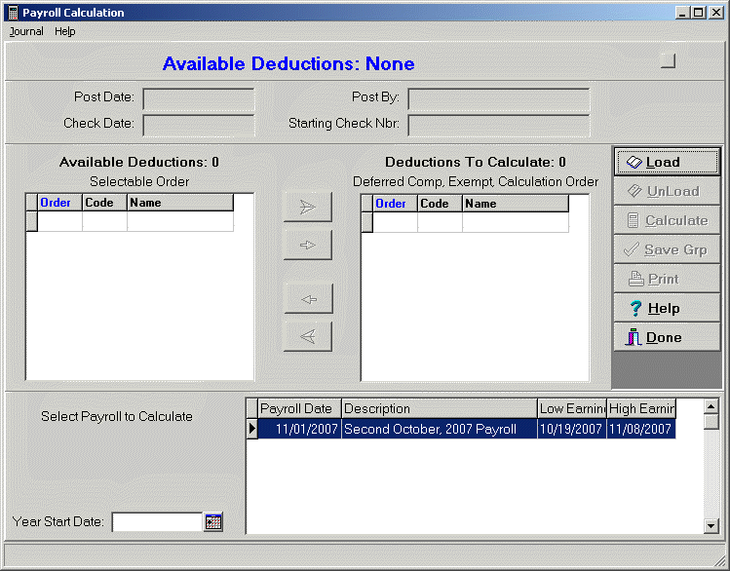The image size is (730, 571).
Task: Click Name header in Available Deductions grid
Action: 180,203
